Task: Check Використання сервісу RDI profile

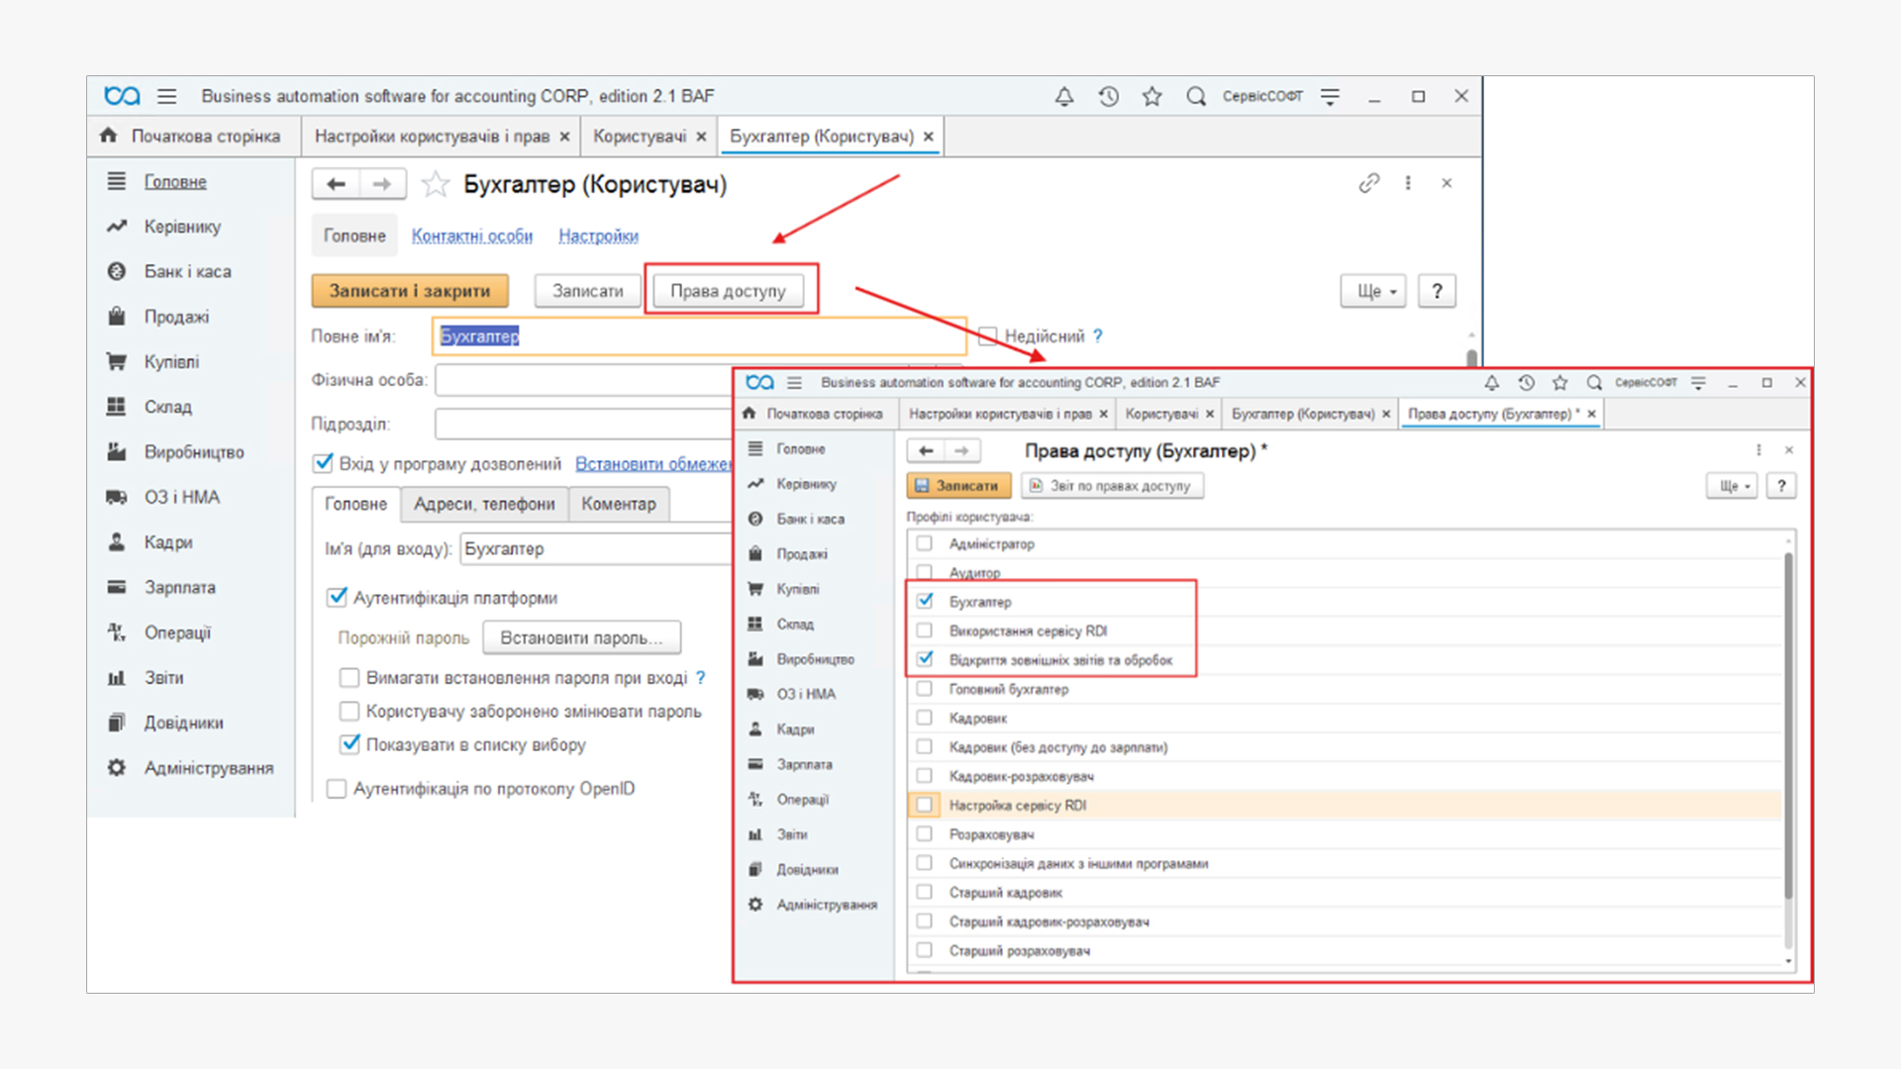Action: 925,631
